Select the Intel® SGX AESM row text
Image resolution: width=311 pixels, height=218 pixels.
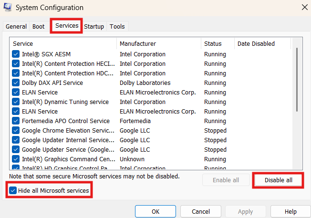click(46, 54)
